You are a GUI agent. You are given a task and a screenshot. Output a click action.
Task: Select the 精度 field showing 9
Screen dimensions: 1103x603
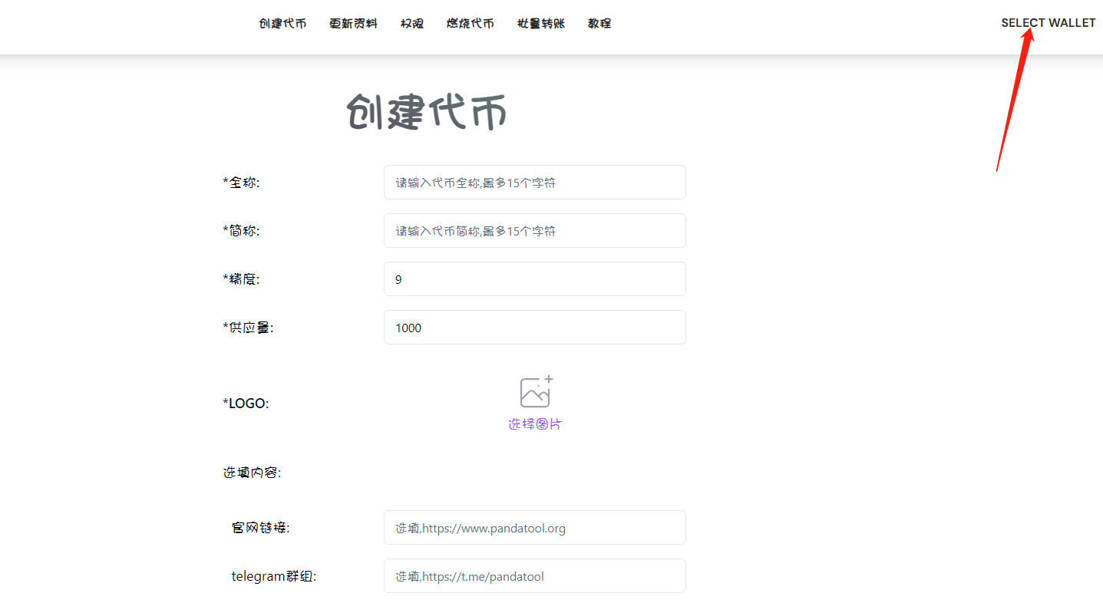point(534,279)
